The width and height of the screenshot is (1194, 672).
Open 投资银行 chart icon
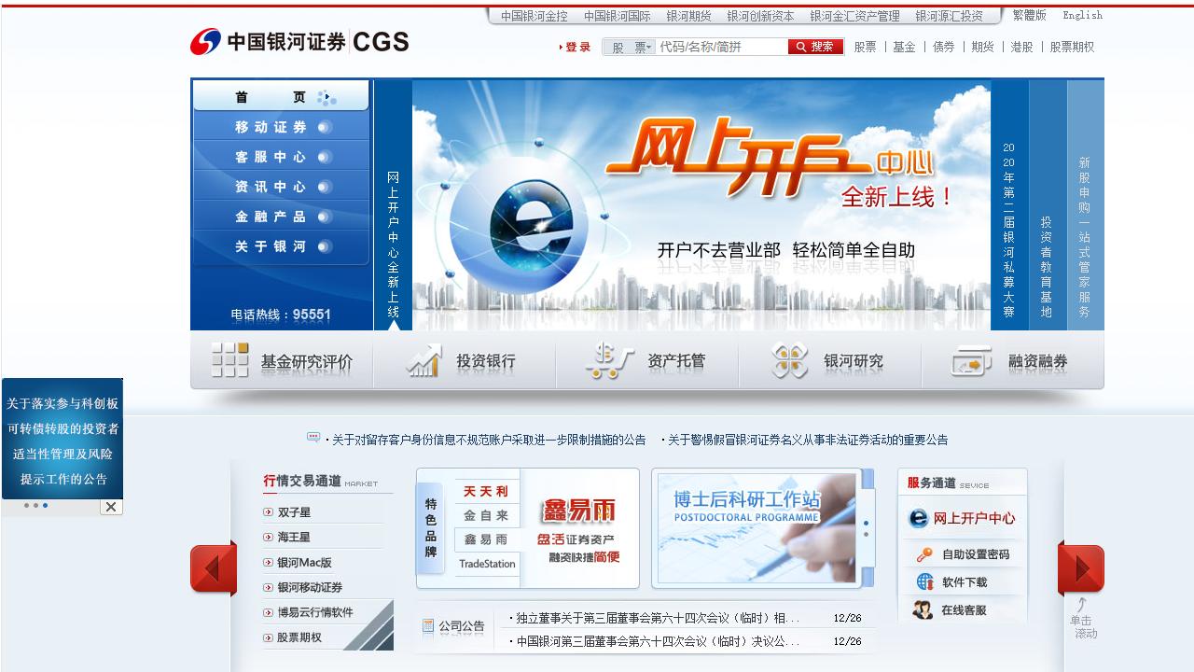pyautogui.click(x=423, y=361)
